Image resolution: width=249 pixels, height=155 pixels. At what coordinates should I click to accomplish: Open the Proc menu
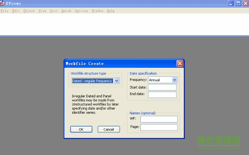54,11
